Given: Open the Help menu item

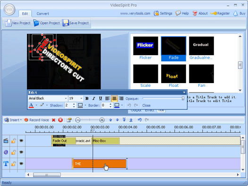Looking at the screenshot, I should [x=182, y=13].
